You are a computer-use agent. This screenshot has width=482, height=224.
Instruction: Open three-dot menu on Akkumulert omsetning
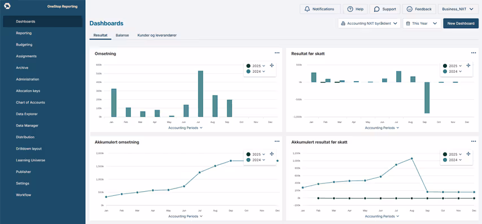tap(277, 142)
